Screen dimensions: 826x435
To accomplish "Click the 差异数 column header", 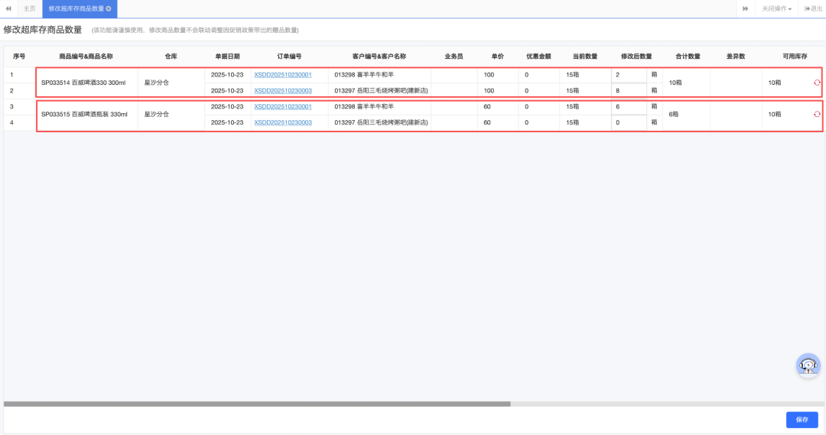I will click(x=736, y=57).
